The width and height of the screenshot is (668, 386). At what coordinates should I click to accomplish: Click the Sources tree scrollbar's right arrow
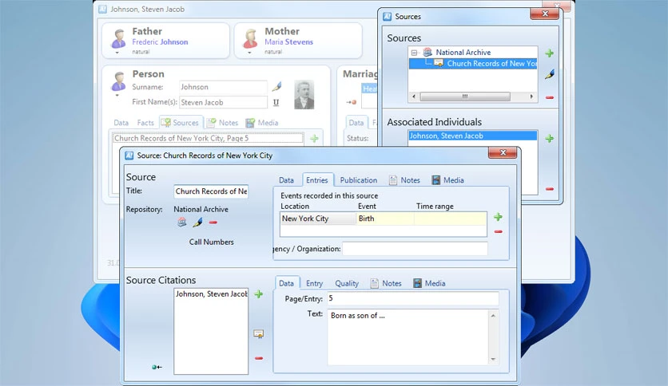[531, 96]
